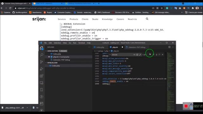This screenshot has height=114, width=203.
Task: Open Explorer panel ellipsis menu
Action: 89,47
